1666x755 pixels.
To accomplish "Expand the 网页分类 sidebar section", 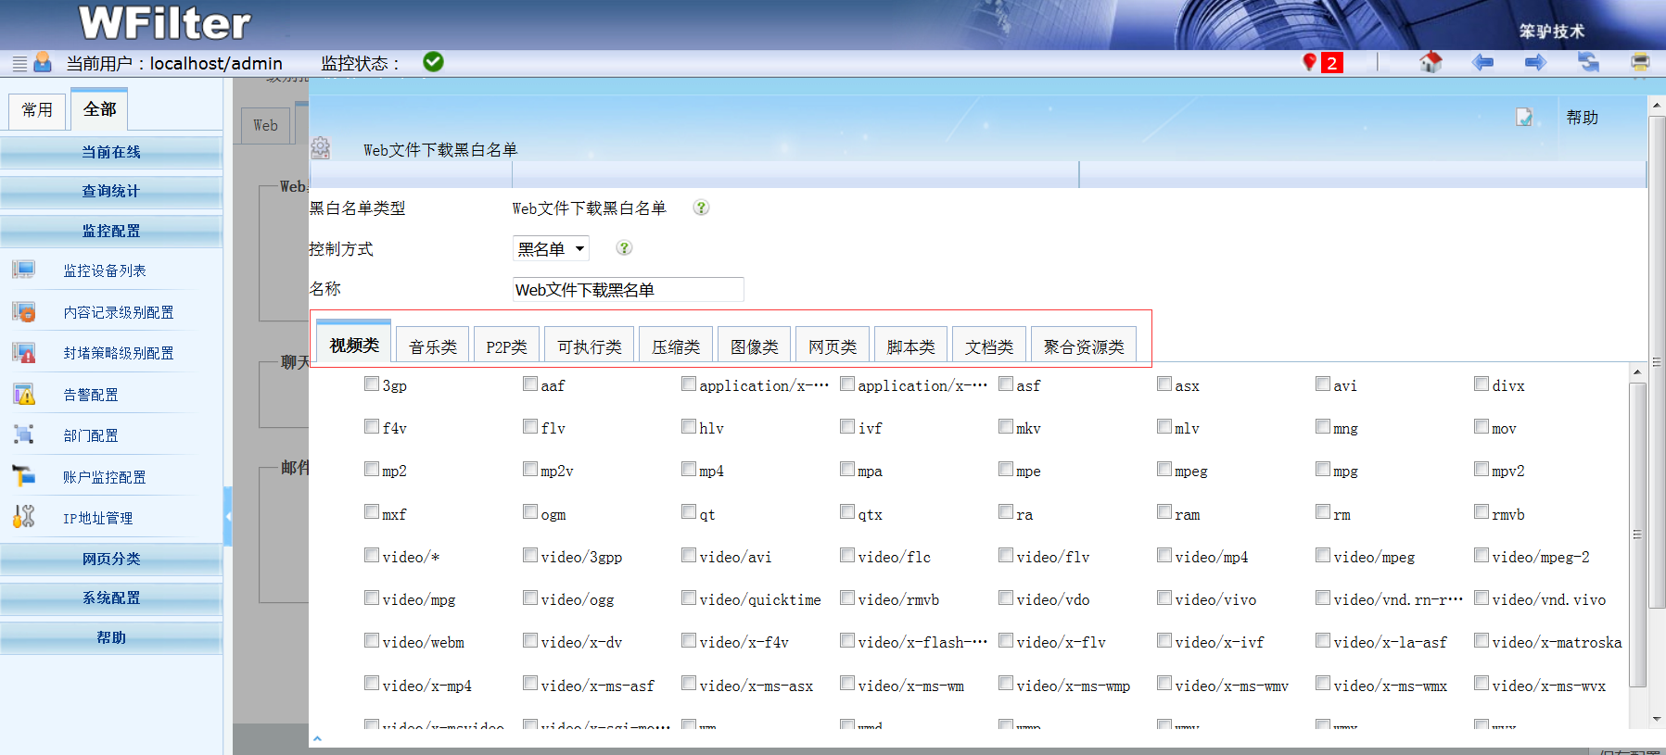I will click(111, 559).
